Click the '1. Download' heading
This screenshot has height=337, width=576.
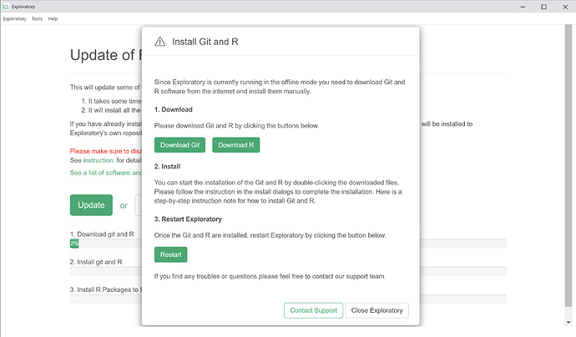tap(174, 109)
